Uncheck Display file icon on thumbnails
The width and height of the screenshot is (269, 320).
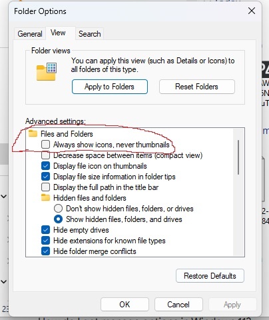click(x=46, y=166)
